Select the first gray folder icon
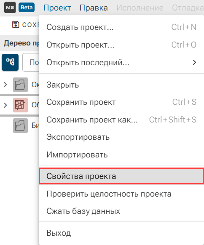The height and width of the screenshot is (245, 204). 20,85
